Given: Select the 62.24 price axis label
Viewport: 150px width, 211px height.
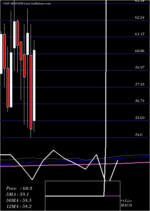Looking at the screenshot, I should point(140,17).
